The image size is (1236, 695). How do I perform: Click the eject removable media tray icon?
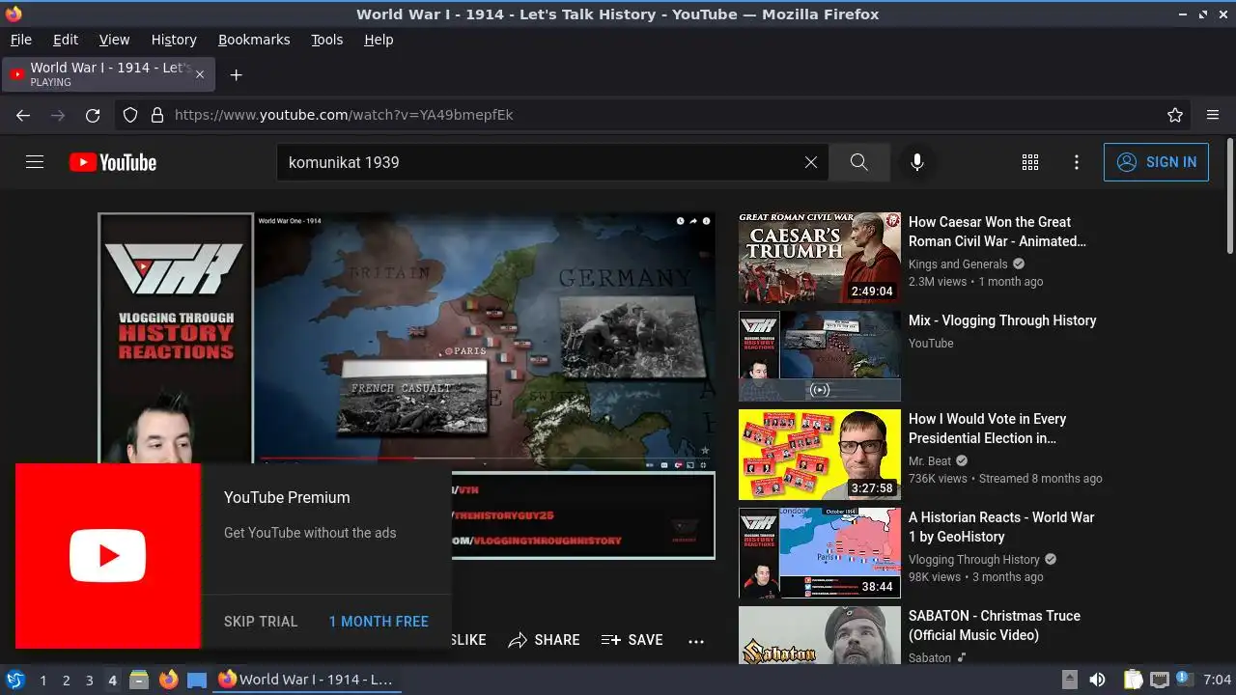1069,680
